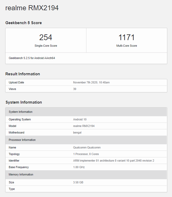The image size is (172, 197).
Task: Click the Operating System label
Action: [20, 119]
